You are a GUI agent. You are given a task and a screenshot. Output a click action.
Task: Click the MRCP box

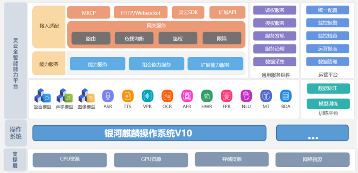89,12
